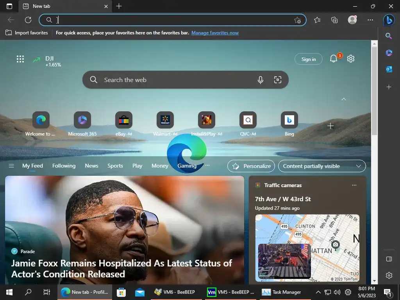Screen dimensions: 400x300
Task: Start visual search camera icon
Action: [x=278, y=80]
